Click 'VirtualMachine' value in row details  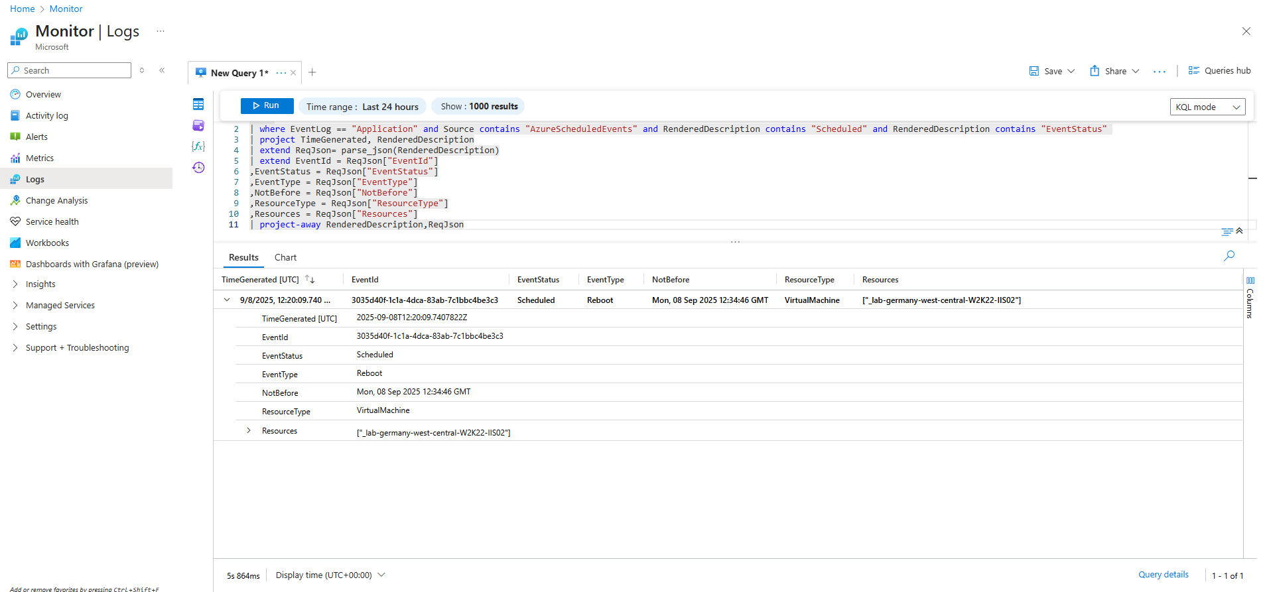(383, 410)
